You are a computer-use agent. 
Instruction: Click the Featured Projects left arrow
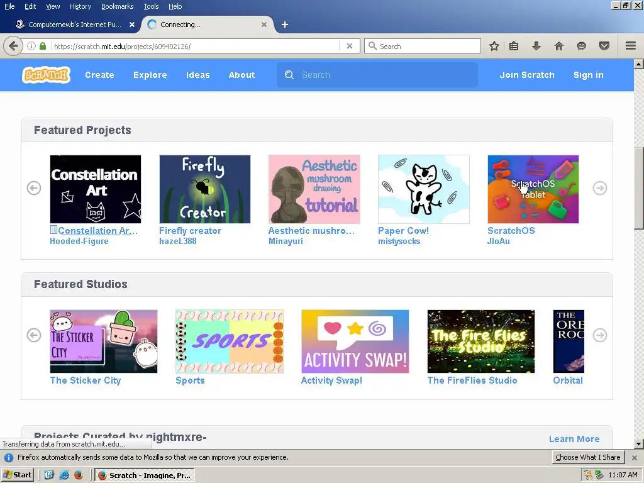[x=34, y=188]
